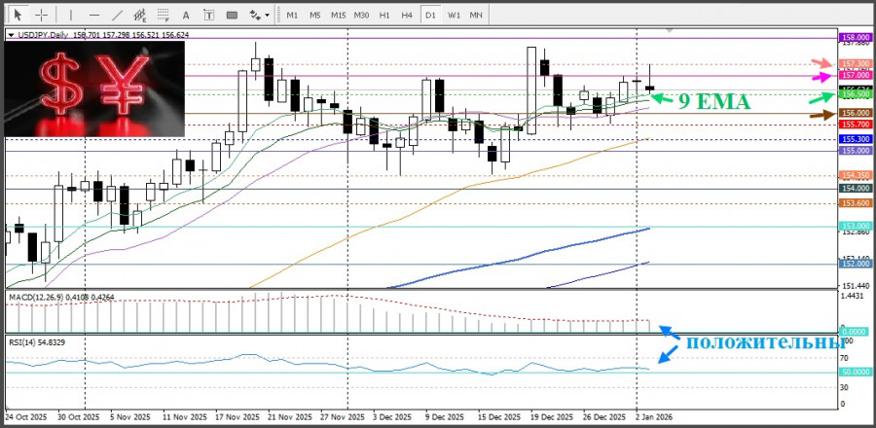Click the chart shift triangle marker at top
Viewport: 876px width, 428px height.
pyautogui.click(x=668, y=32)
